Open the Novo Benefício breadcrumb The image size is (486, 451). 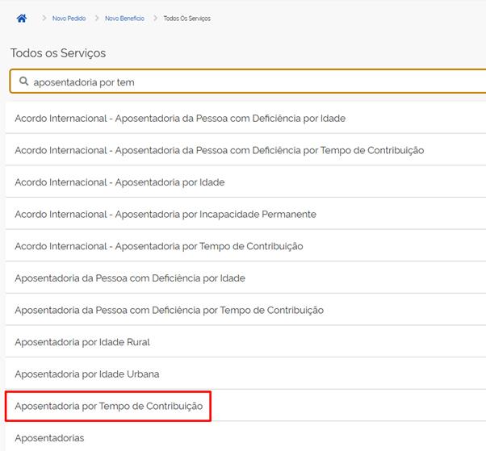pos(124,19)
